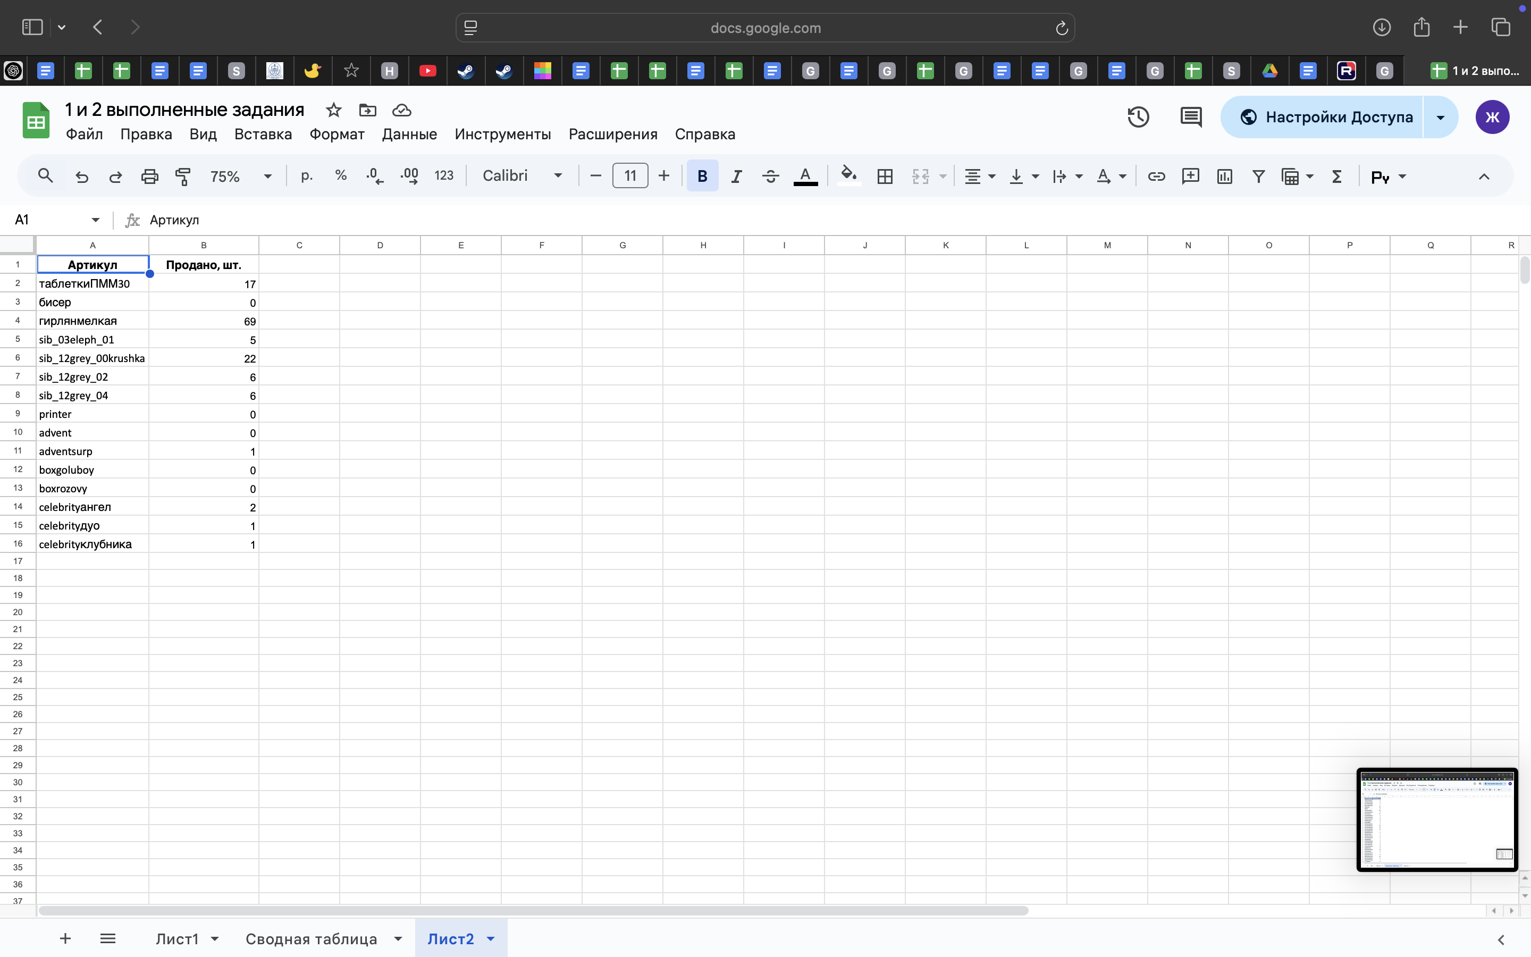
Task: Open the Calibri font dropdown
Action: (x=522, y=176)
